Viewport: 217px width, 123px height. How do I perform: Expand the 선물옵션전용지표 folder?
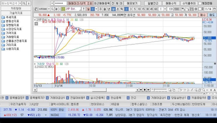14,41
